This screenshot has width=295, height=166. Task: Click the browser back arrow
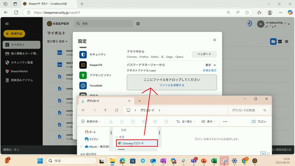tap(6, 12)
